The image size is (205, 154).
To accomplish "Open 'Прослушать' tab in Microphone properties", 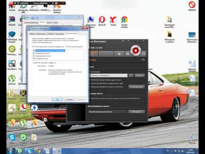I will click(41, 34).
